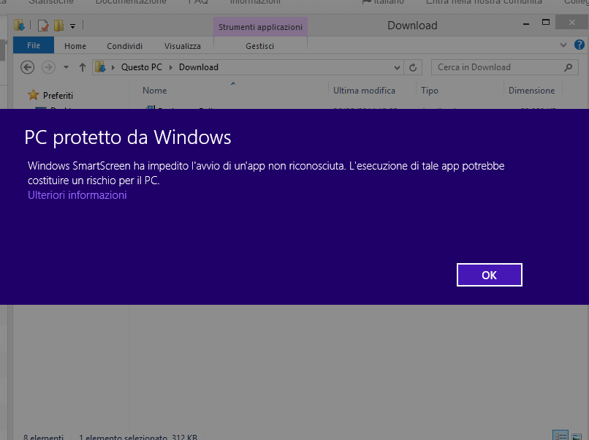
Task: Click the address bar folder icon
Action: [x=100, y=67]
